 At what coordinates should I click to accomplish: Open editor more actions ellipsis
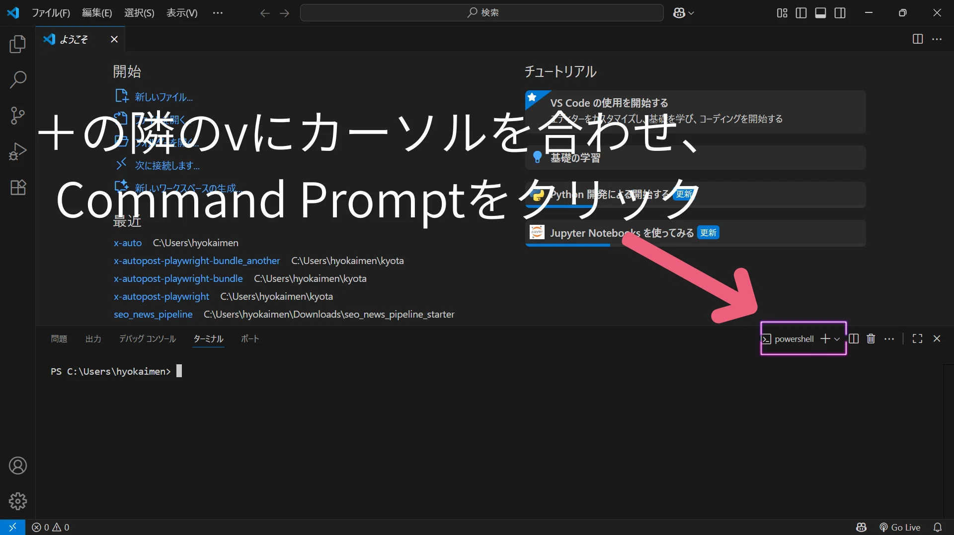[x=937, y=39]
